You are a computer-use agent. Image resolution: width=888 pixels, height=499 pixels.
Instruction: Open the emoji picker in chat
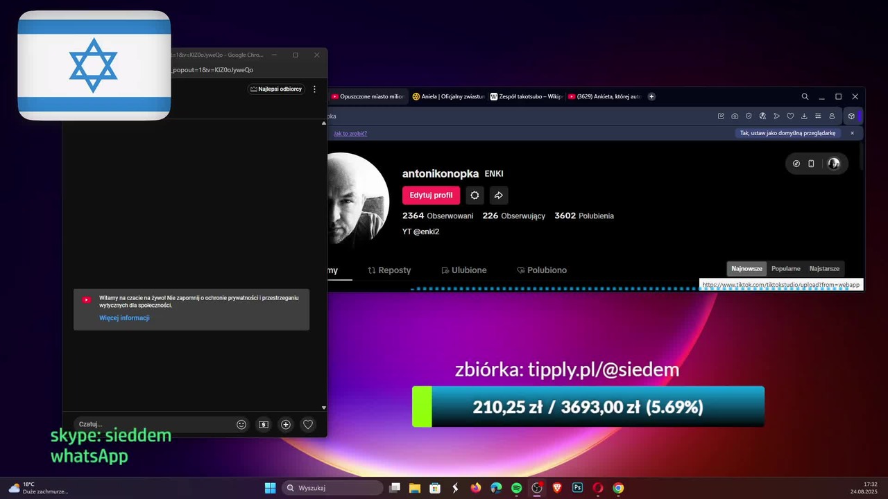click(x=241, y=424)
